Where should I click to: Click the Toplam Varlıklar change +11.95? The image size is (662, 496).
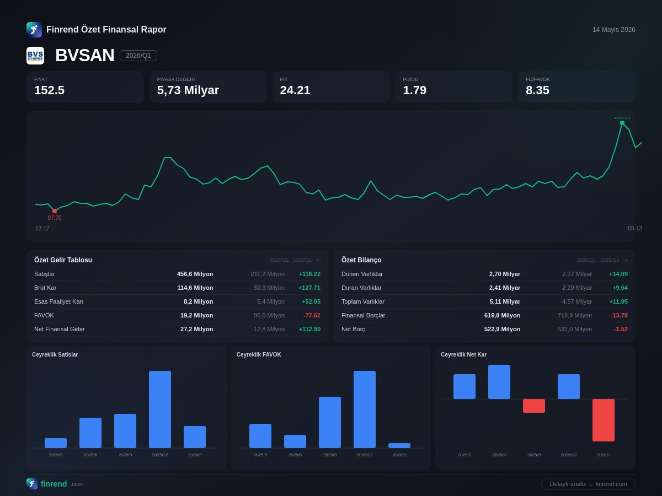tap(618, 301)
